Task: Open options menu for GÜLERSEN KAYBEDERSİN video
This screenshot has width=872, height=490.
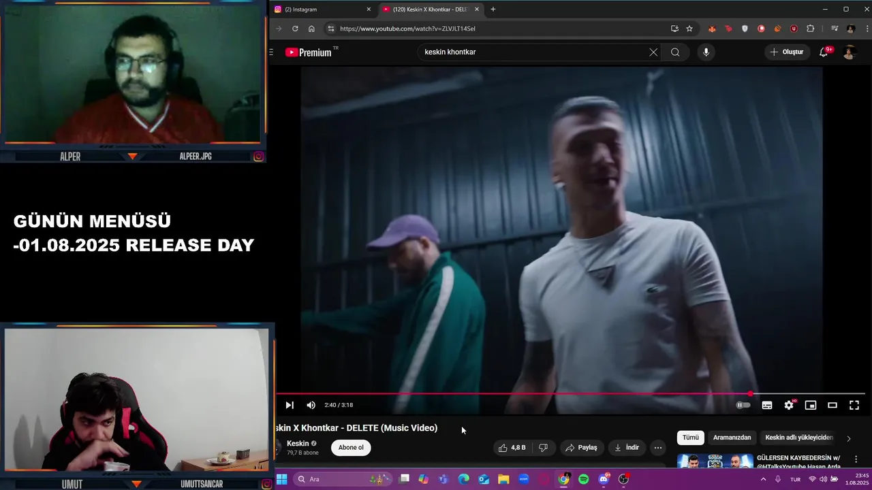Action: click(856, 459)
